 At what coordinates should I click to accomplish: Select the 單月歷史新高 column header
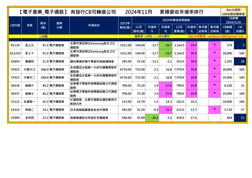click(203, 29)
